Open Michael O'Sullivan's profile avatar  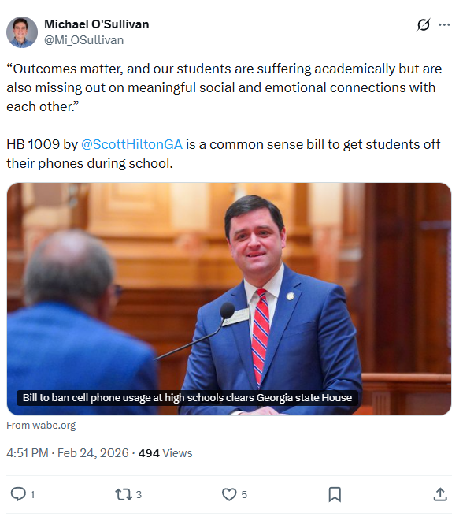point(22,32)
